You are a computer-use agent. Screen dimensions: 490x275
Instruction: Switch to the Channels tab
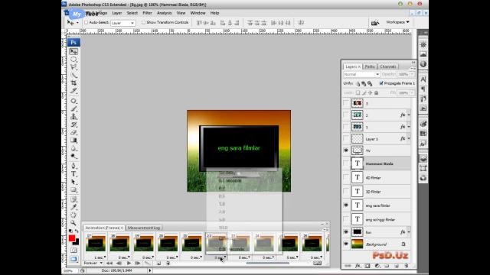click(x=388, y=66)
